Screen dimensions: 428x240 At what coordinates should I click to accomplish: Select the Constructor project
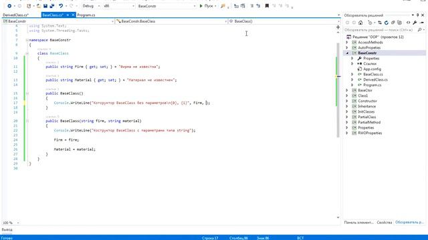(x=367, y=101)
